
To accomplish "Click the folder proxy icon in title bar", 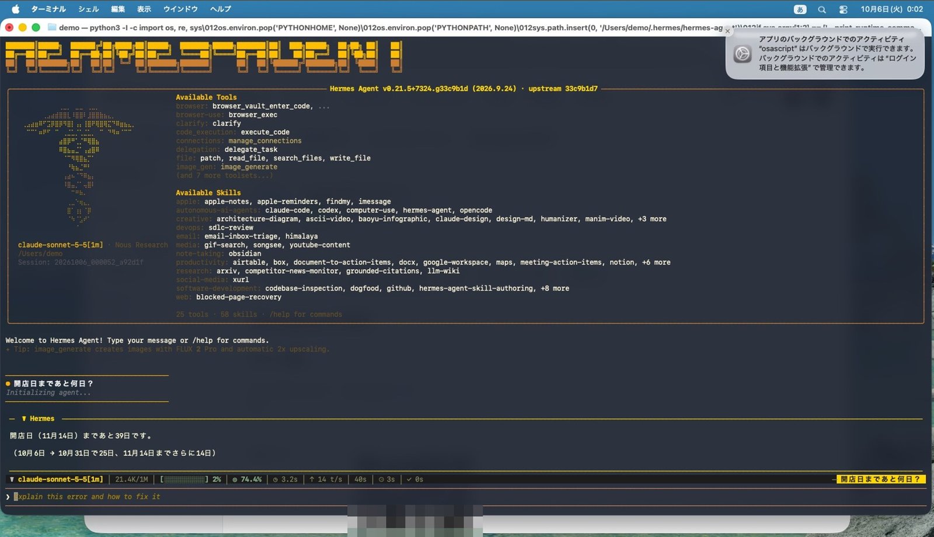I will (x=52, y=27).
